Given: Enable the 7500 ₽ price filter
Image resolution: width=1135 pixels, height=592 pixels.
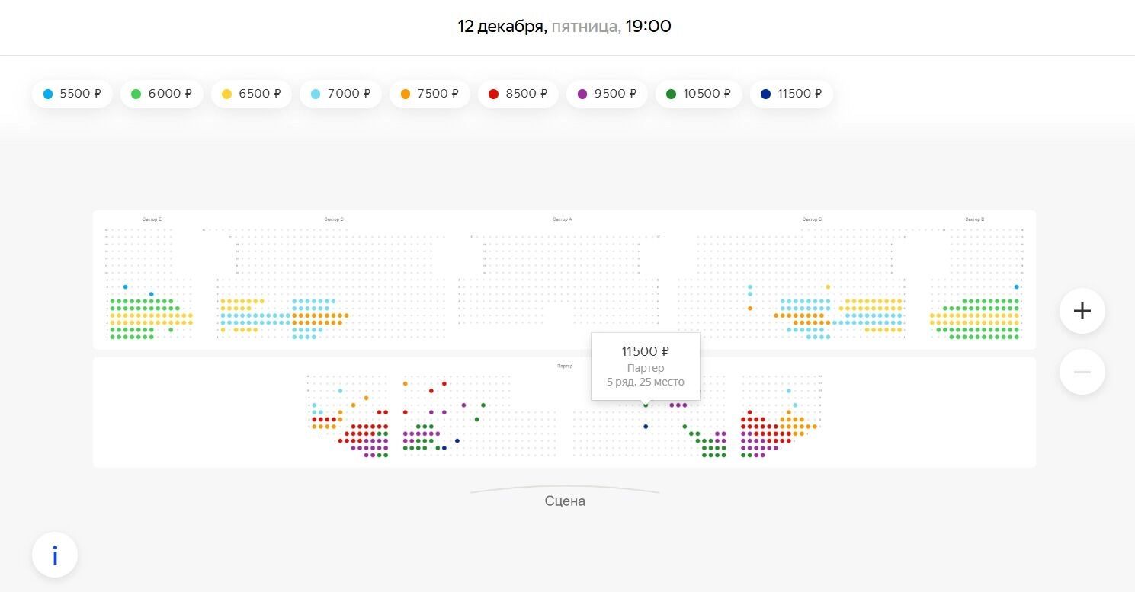Looking at the screenshot, I should (x=430, y=94).
